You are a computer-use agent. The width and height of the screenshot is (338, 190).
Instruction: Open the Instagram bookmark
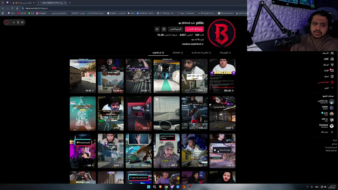point(41,13)
